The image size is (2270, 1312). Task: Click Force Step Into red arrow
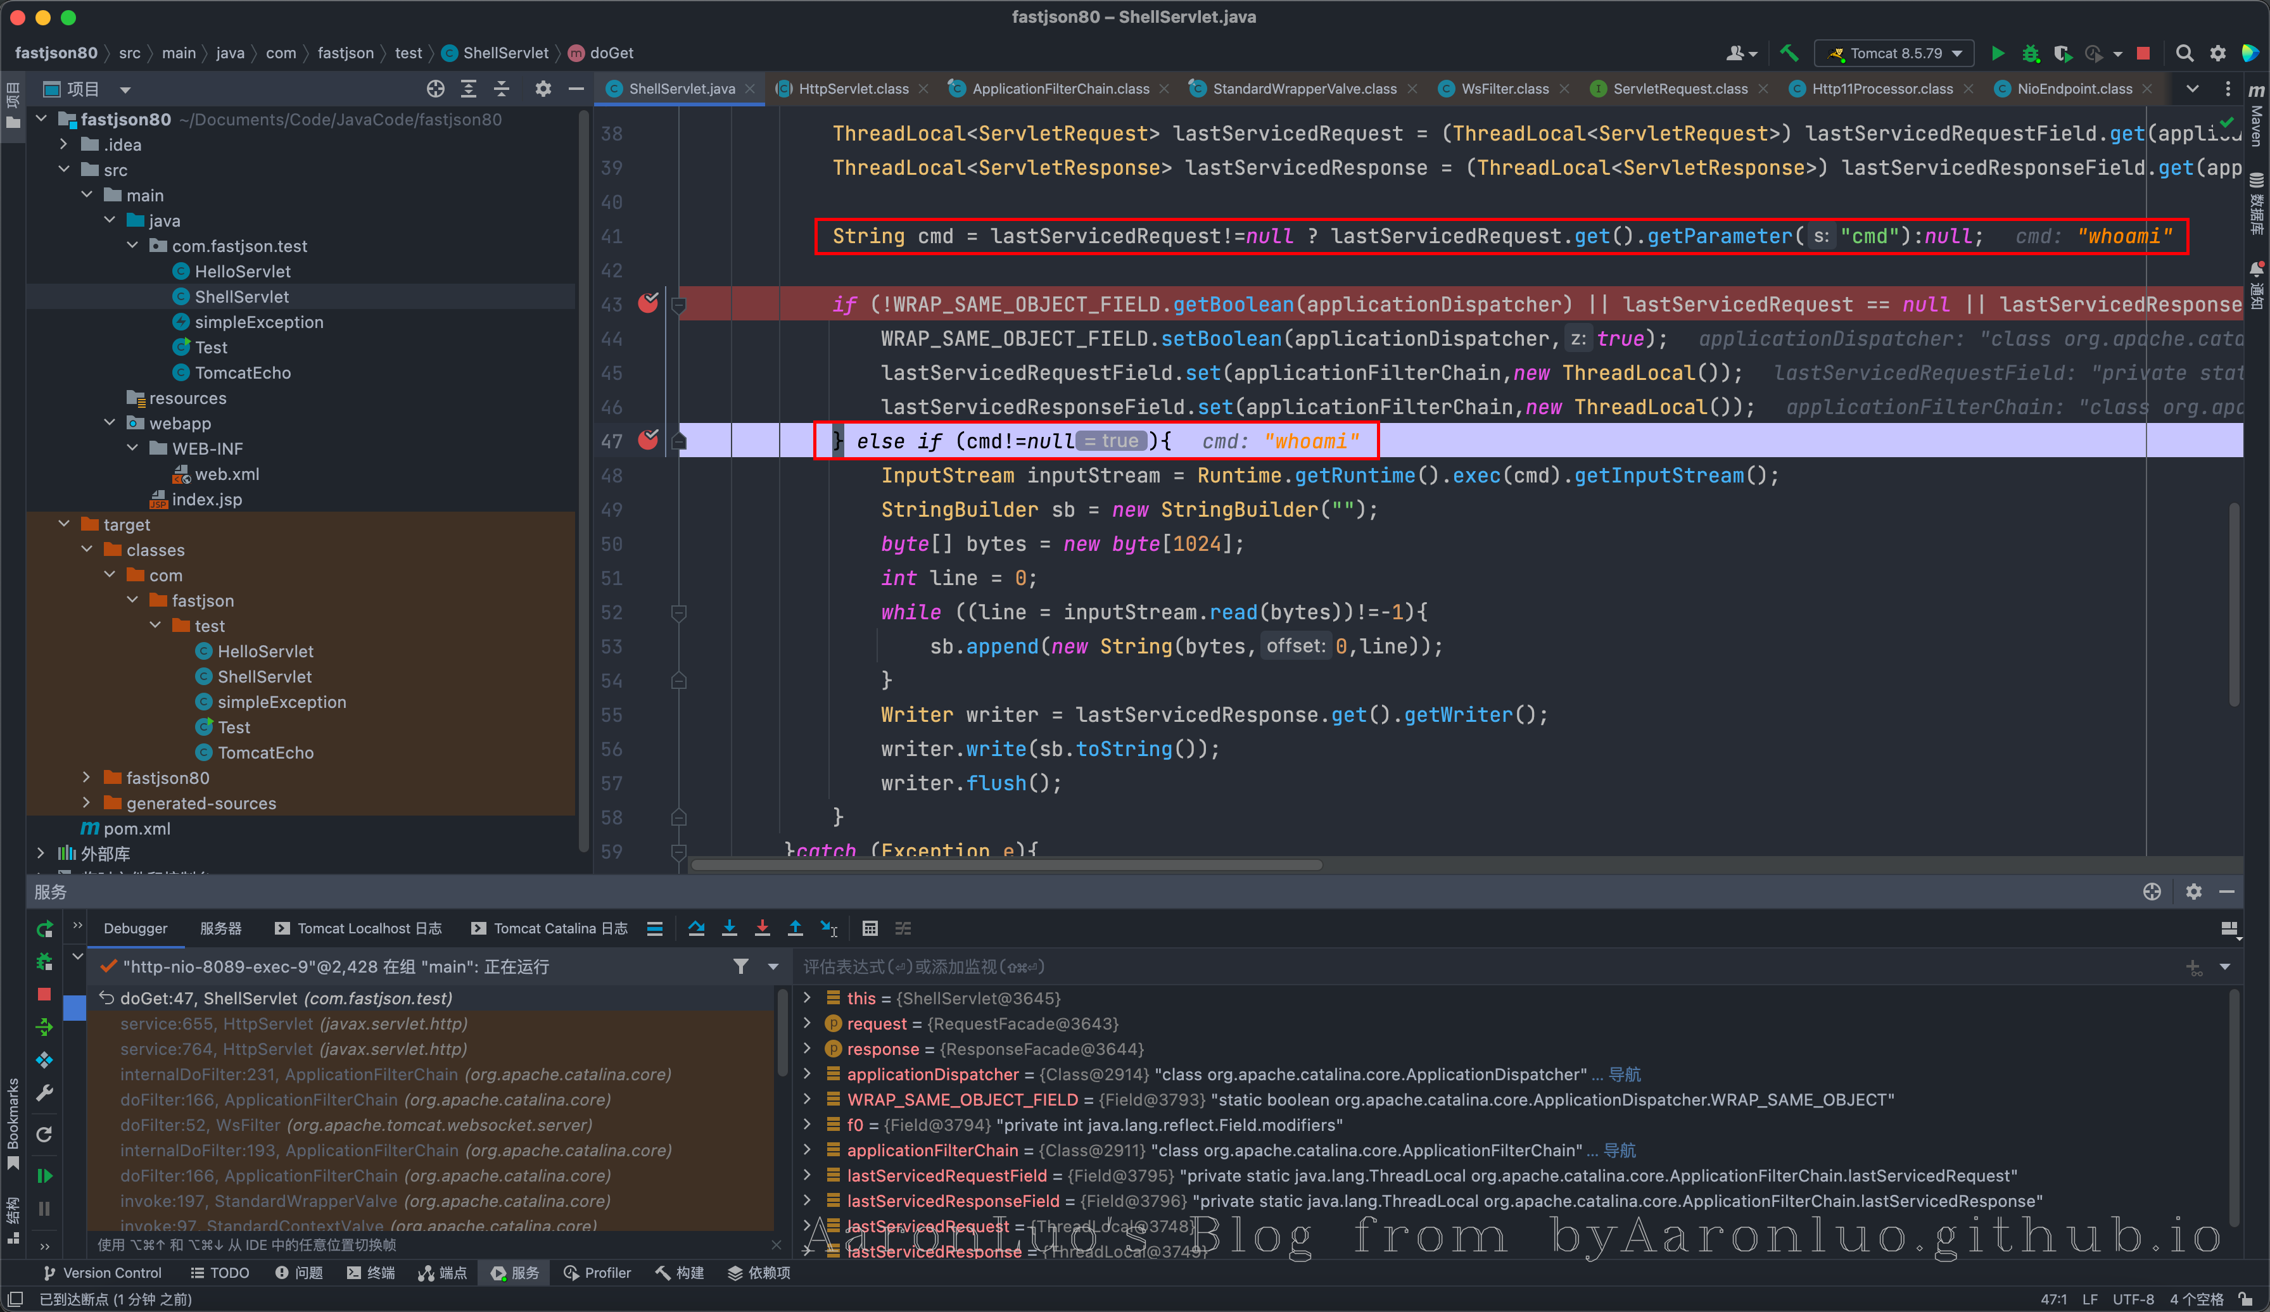coord(762,928)
